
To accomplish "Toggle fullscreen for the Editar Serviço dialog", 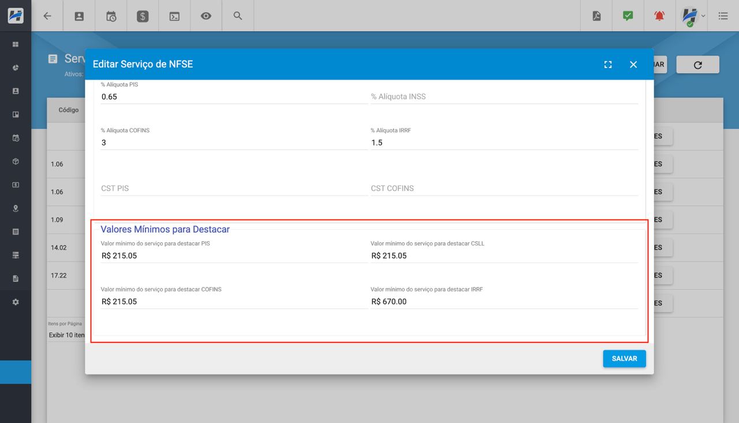I will pos(608,65).
